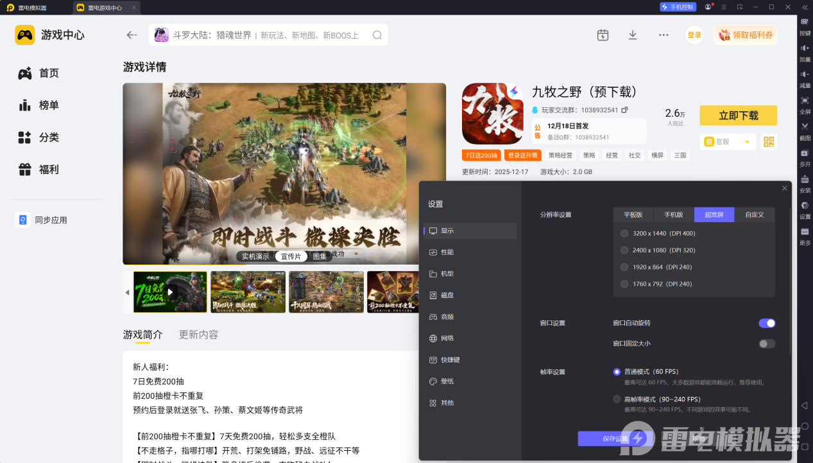Image resolution: width=813 pixels, height=463 pixels.
Task: Click the three-dots more options icon
Action: (663, 35)
